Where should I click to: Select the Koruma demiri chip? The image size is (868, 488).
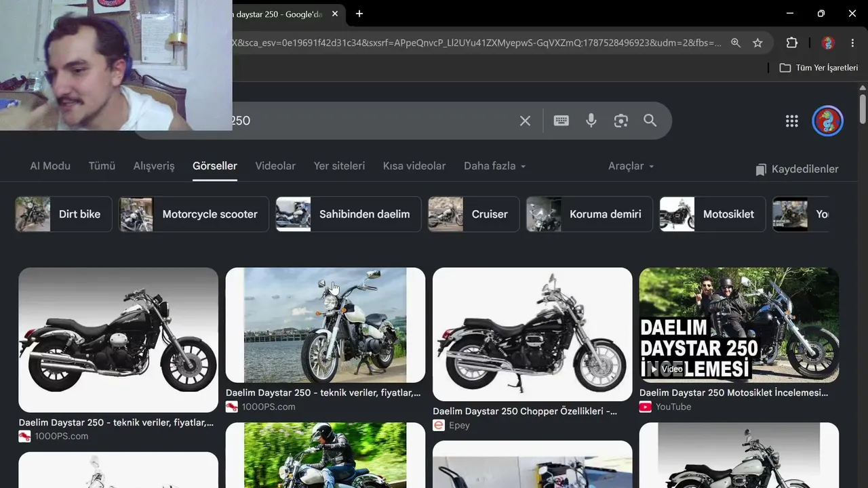click(x=589, y=214)
